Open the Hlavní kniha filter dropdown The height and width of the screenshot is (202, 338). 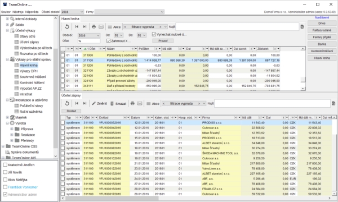tap(165, 27)
